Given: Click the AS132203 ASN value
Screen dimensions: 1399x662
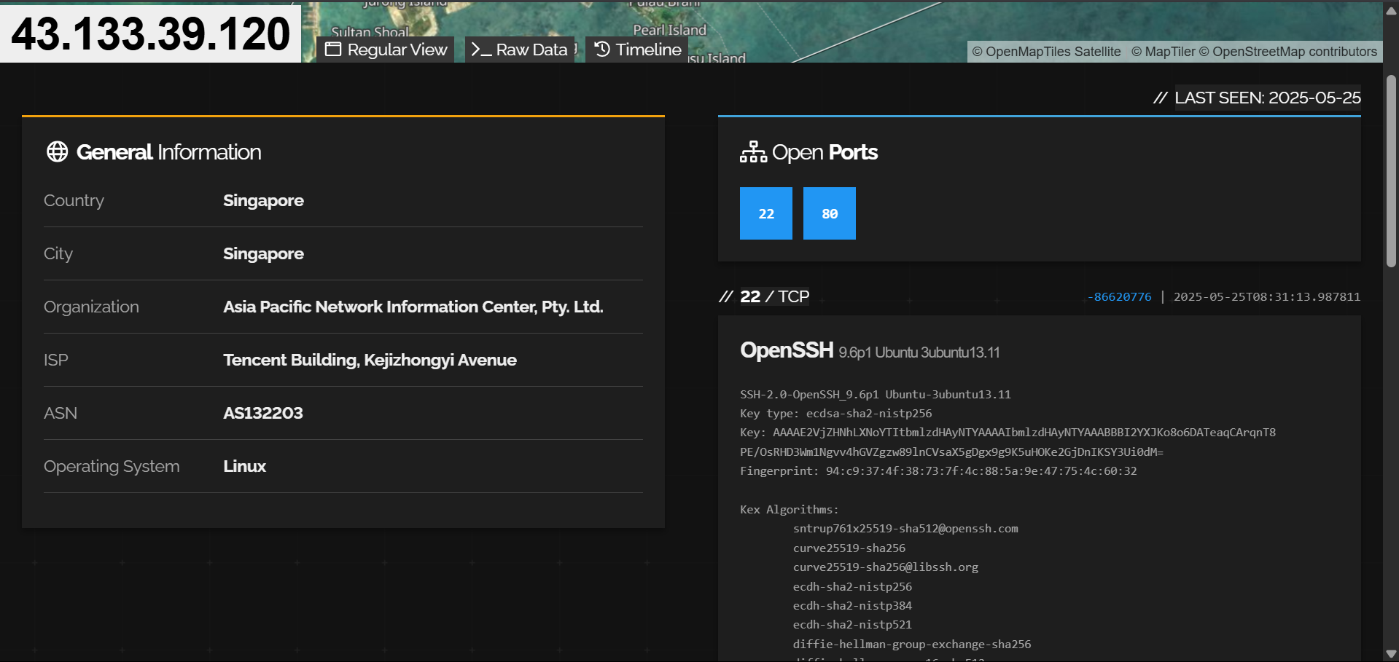Looking at the screenshot, I should click(262, 413).
